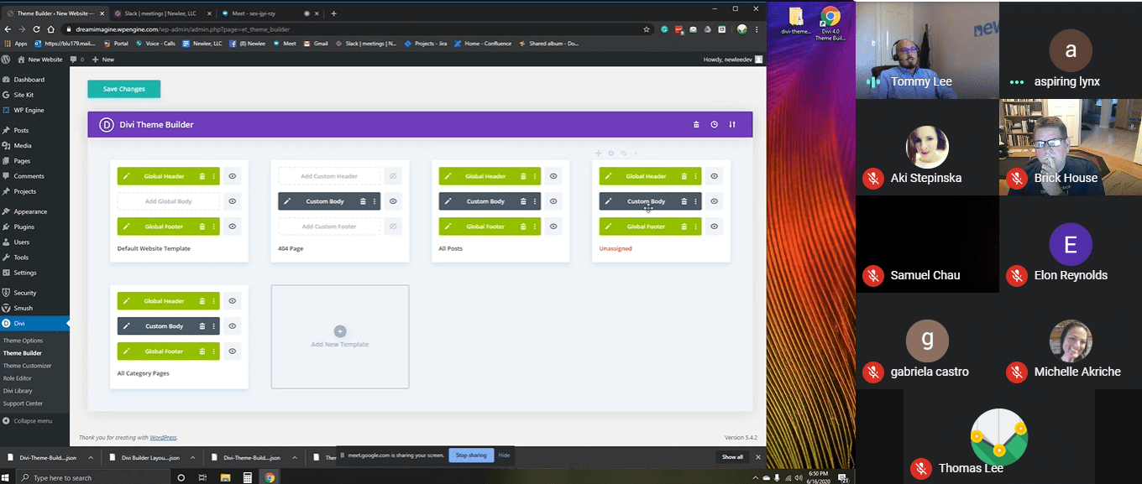The width and height of the screenshot is (1142, 484).
Task: Open more options for Default Template Global Header
Action: tap(213, 176)
